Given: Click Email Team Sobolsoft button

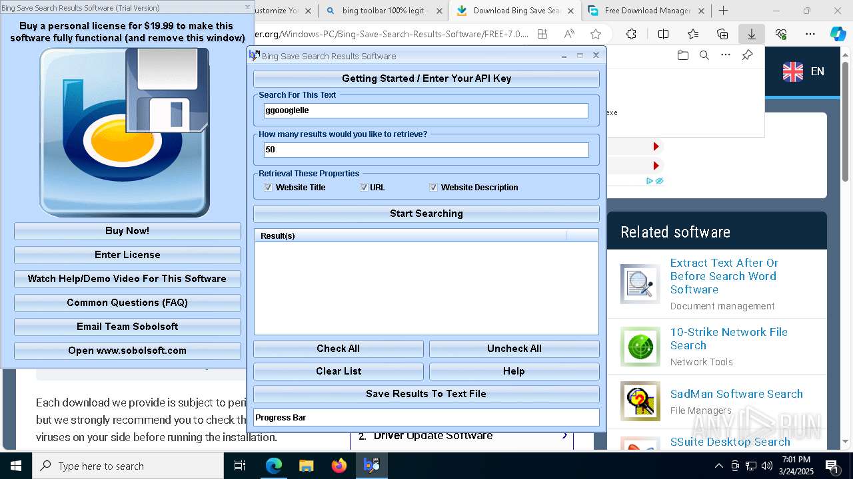Looking at the screenshot, I should 127,327.
